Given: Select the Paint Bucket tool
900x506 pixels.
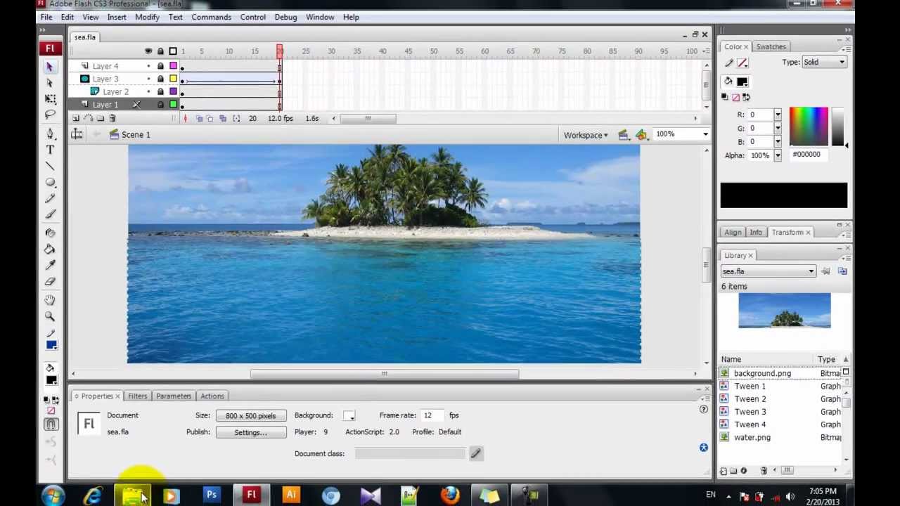Looking at the screenshot, I should [50, 249].
